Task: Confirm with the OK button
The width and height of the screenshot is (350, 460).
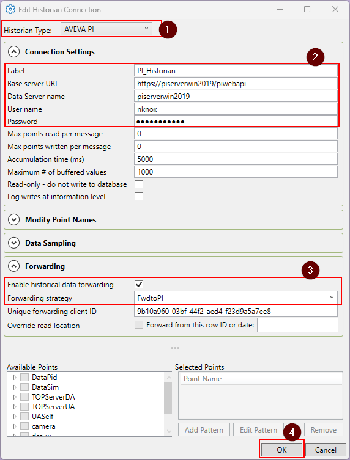Action: pyautogui.click(x=281, y=450)
